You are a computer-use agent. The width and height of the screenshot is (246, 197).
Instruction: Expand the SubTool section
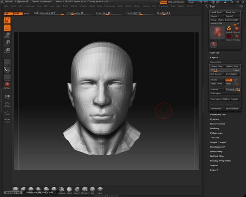pyautogui.click(x=214, y=53)
